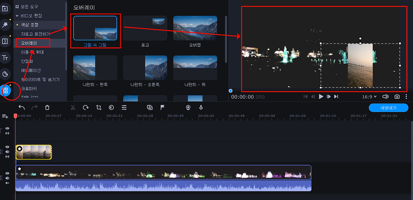Click the preview playback position slider handle
The height and width of the screenshot is (200, 413).
point(230,91)
